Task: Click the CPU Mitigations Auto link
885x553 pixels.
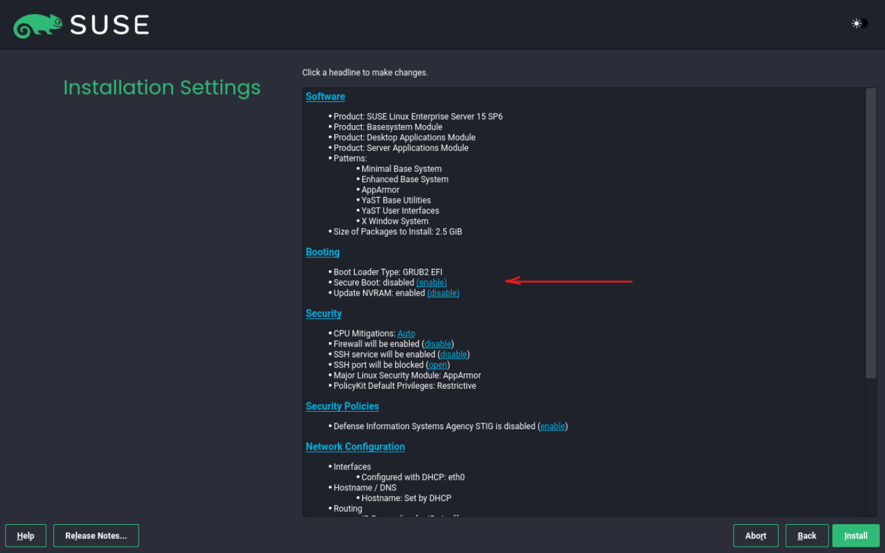Action: pyautogui.click(x=406, y=334)
